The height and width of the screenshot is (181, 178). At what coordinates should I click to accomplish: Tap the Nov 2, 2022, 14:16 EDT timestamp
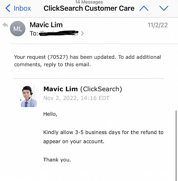pos(76,98)
